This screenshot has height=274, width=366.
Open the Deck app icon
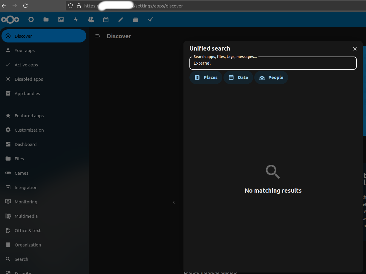[x=136, y=19]
